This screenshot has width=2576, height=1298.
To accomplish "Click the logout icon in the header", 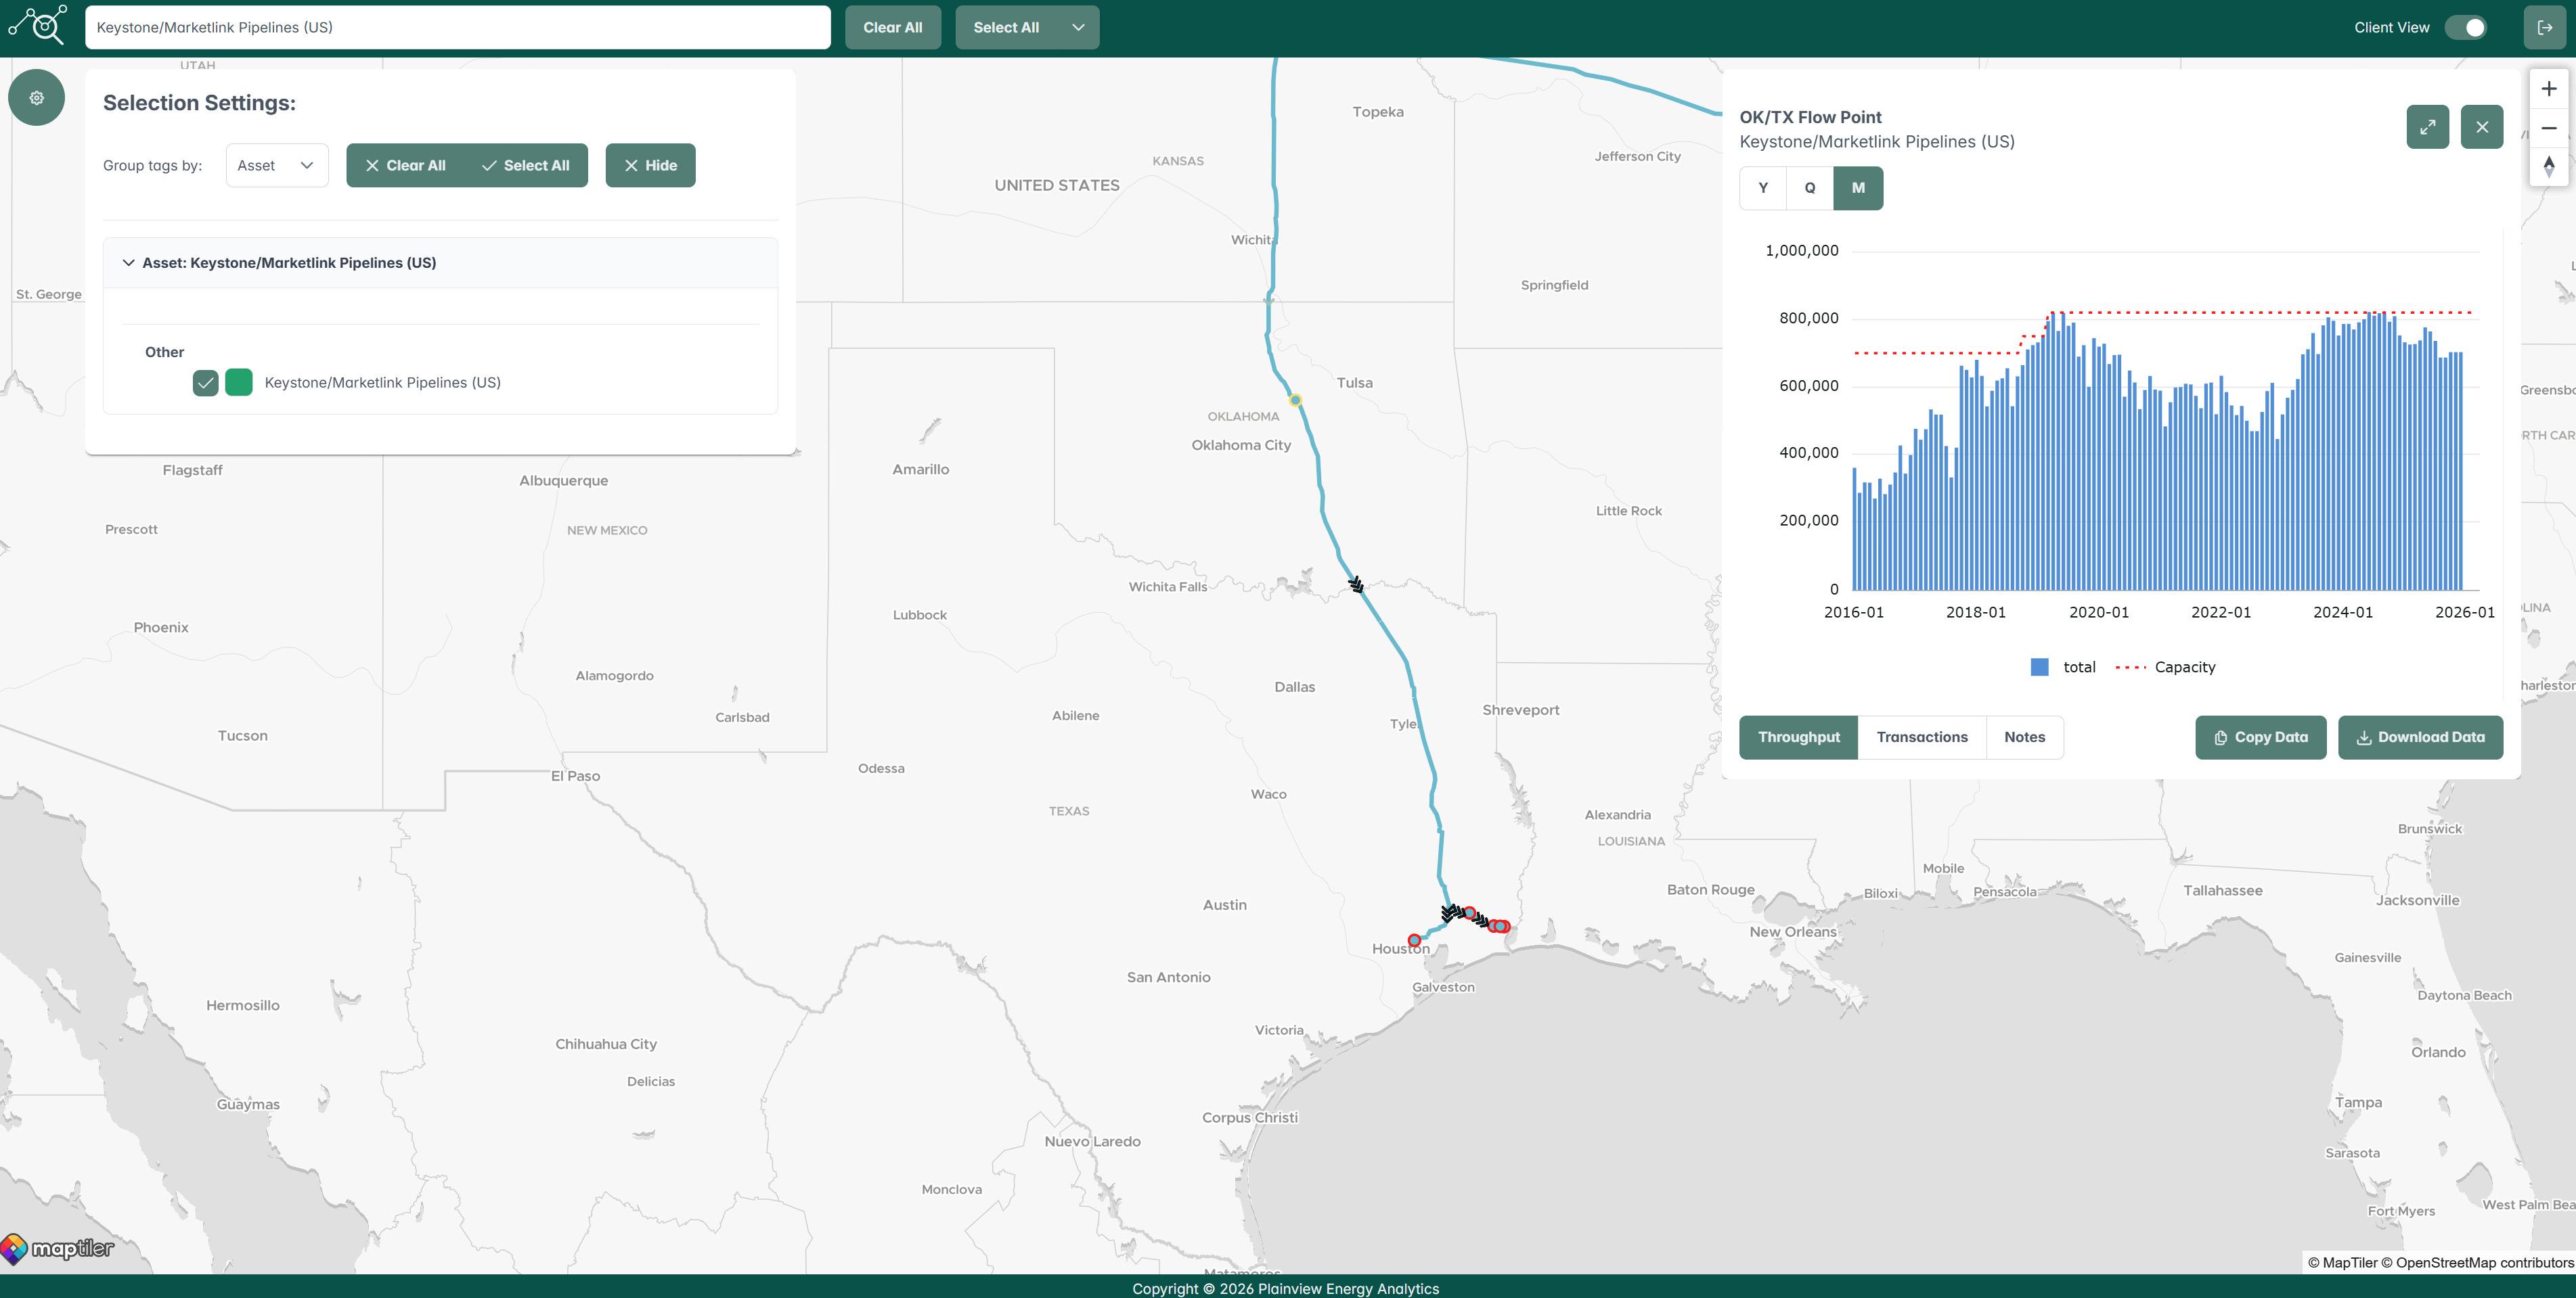I will click(2544, 28).
